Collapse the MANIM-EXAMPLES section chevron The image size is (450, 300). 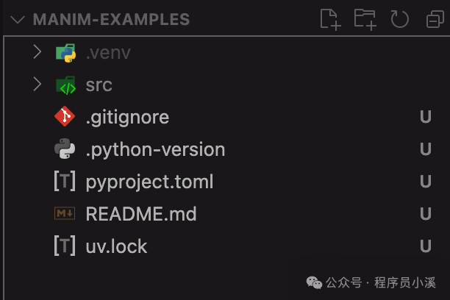pyautogui.click(x=18, y=19)
